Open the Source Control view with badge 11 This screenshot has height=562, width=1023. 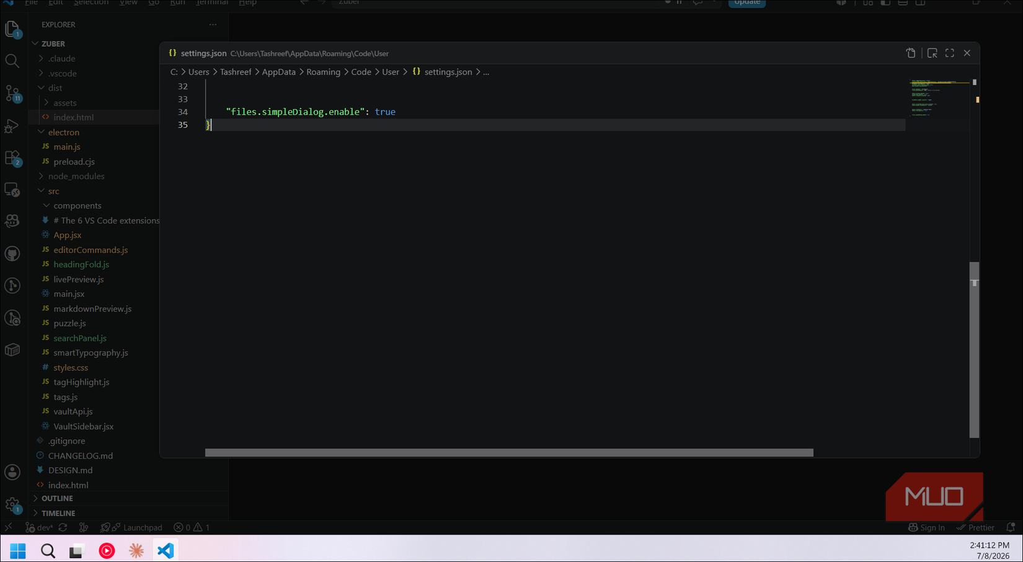(x=12, y=94)
